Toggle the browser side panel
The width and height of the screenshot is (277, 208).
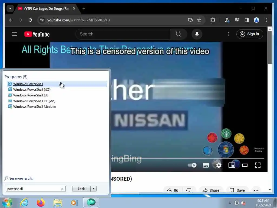[247, 20]
